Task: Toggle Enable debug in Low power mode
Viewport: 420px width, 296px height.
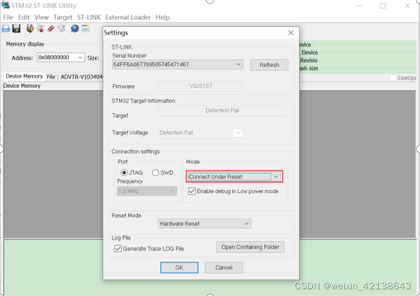Action: pyautogui.click(x=192, y=191)
